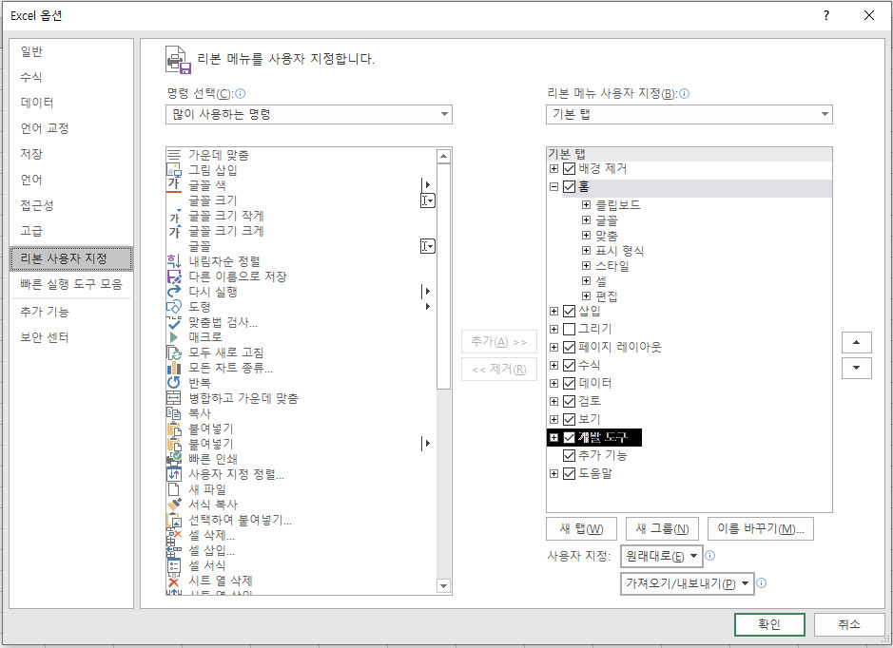Open the 가져오기/내보내기 dropdown
Screen dimensions: 893x648
[x=688, y=583]
